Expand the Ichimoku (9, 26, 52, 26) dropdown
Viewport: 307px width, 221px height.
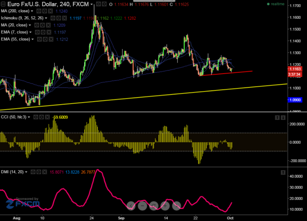coord(46,18)
